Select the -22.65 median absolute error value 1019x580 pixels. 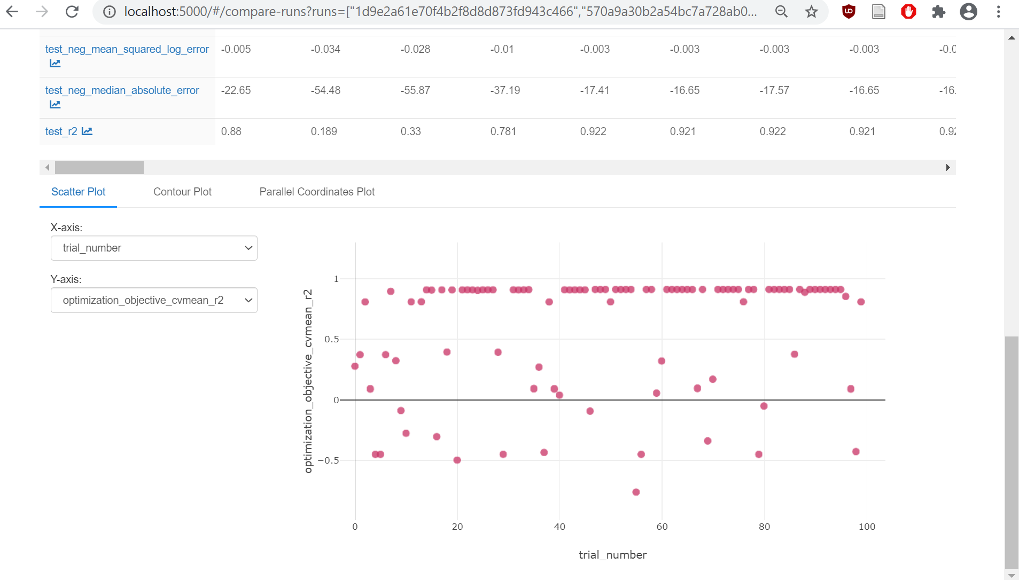pos(236,90)
